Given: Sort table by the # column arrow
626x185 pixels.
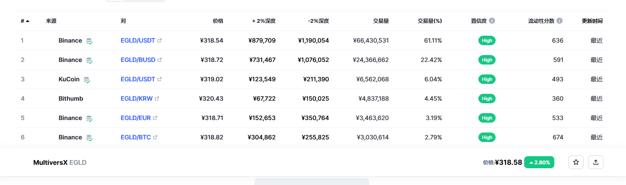Looking at the screenshot, I should (28, 21).
